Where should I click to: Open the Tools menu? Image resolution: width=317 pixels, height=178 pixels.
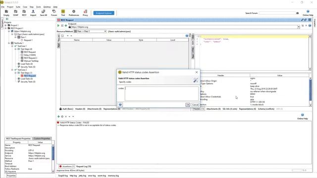click(39, 7)
